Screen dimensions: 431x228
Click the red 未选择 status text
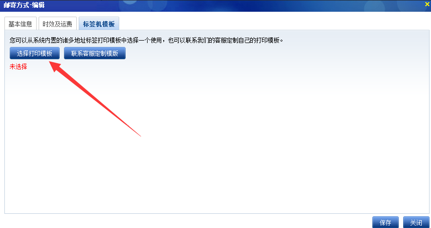point(19,67)
